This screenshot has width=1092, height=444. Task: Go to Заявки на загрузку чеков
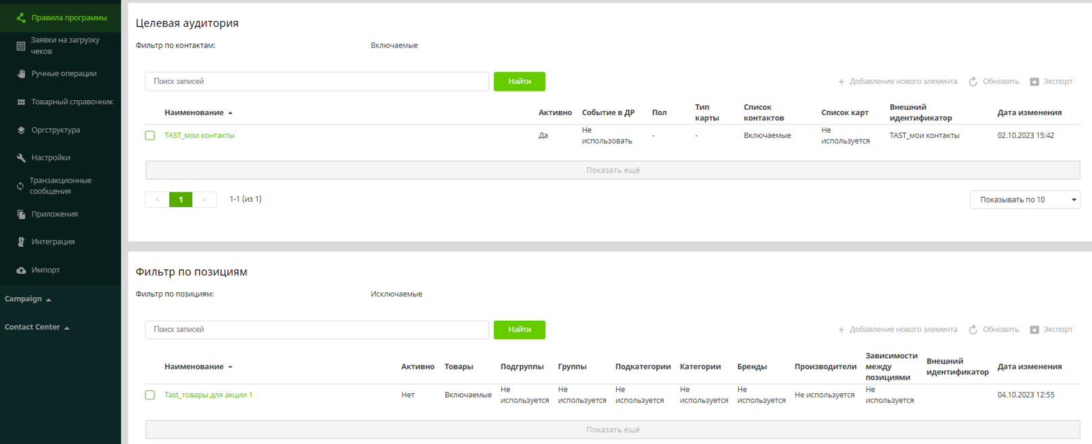pyautogui.click(x=65, y=45)
